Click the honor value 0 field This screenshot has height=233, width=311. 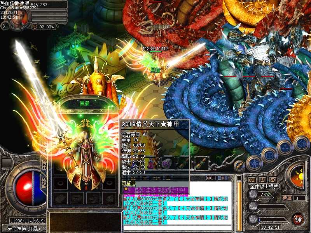point(300,198)
